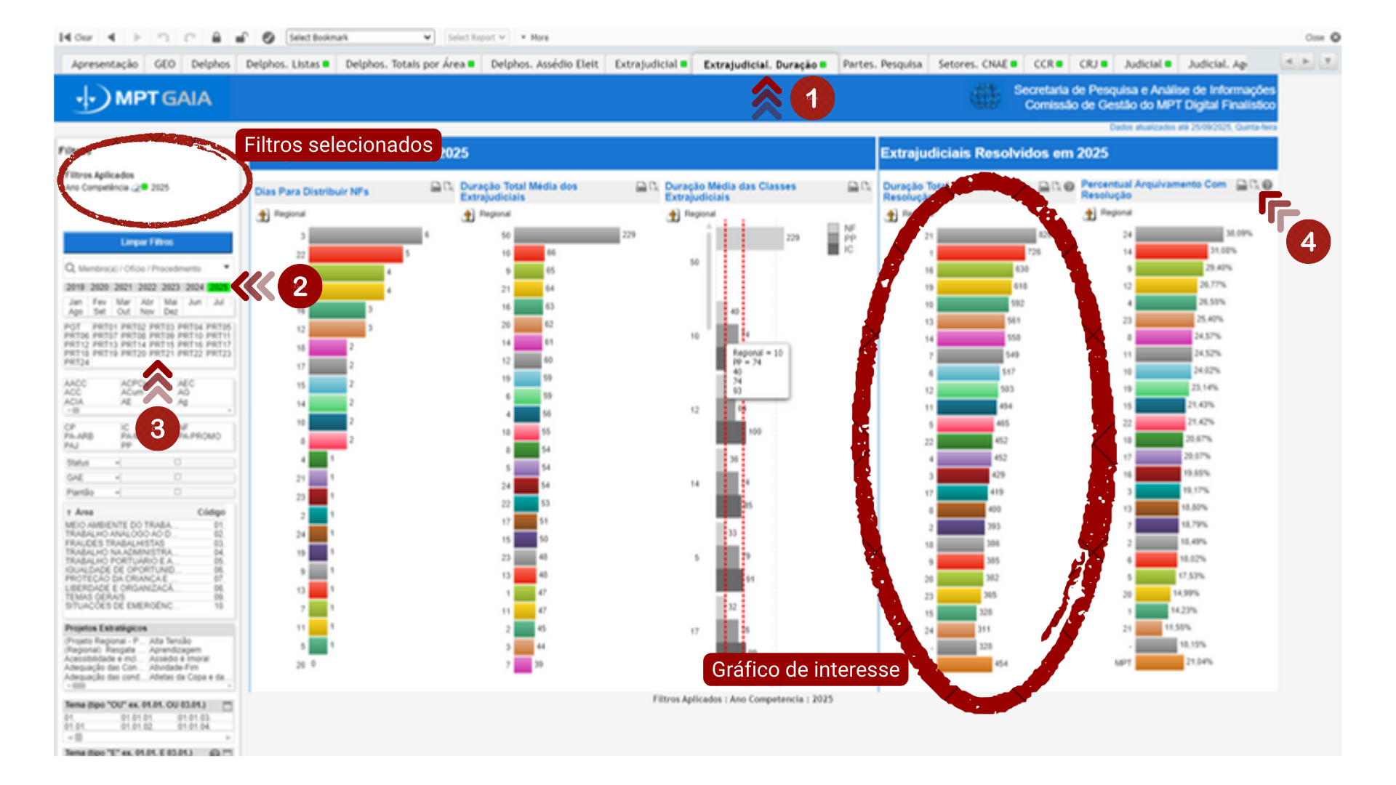Select MEIO AMBIENTE DO TRABA area row
This screenshot has width=1396, height=785.
point(119,525)
